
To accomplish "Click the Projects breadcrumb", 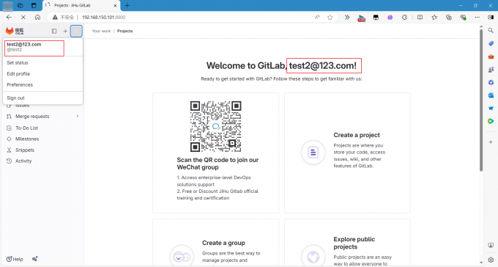I will [124, 32].
